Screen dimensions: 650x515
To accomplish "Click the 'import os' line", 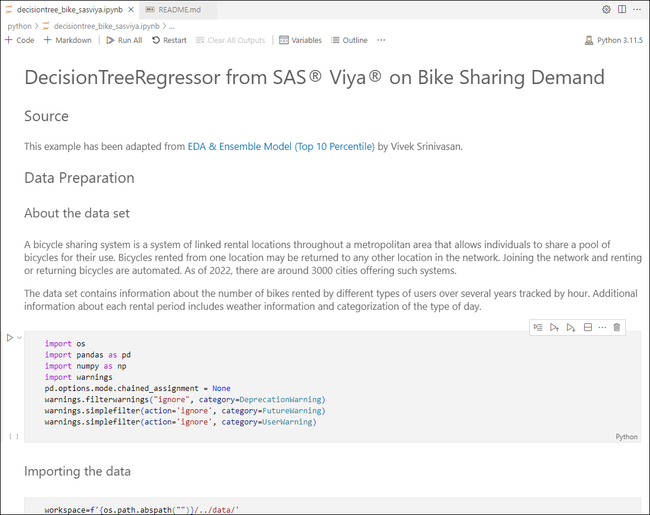I will 65,343.
